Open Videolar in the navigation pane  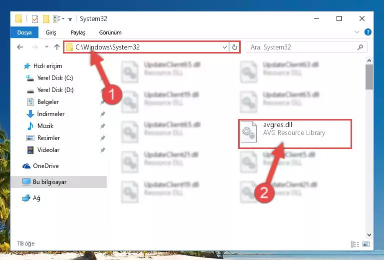click(x=48, y=150)
